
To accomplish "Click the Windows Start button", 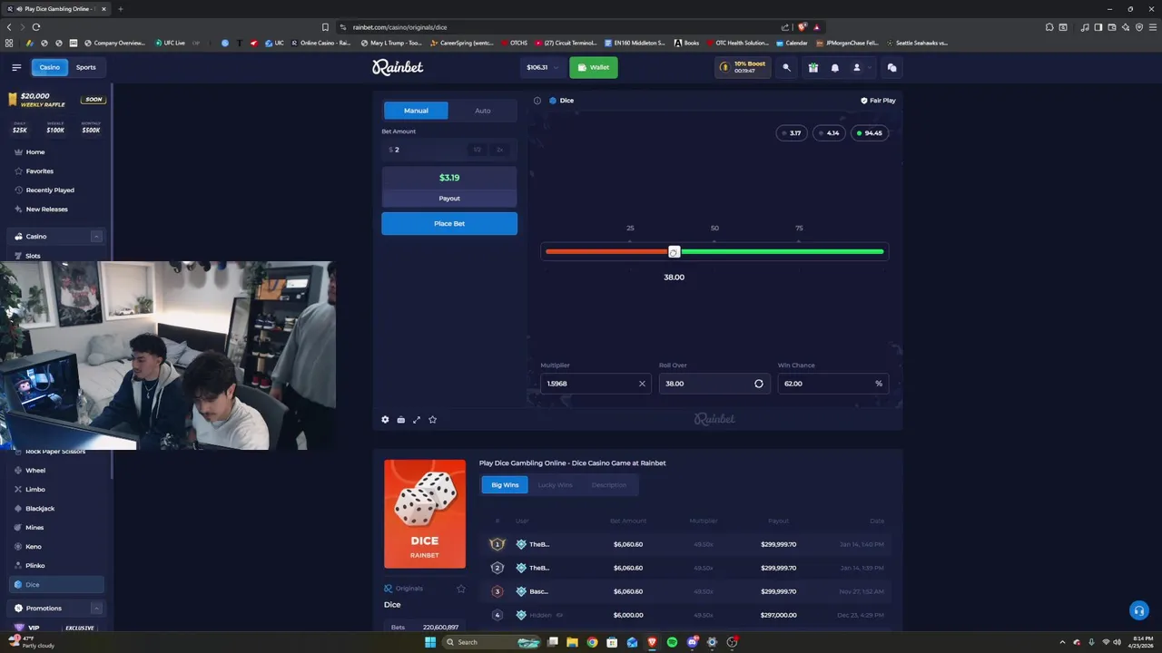I will [430, 642].
